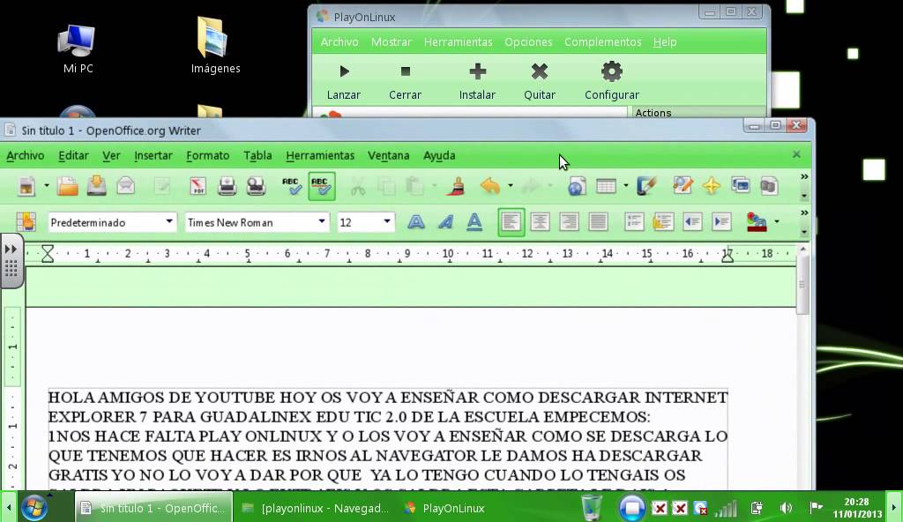The image size is (903, 522).
Task: Open the Page preview icon
Action: (x=256, y=186)
